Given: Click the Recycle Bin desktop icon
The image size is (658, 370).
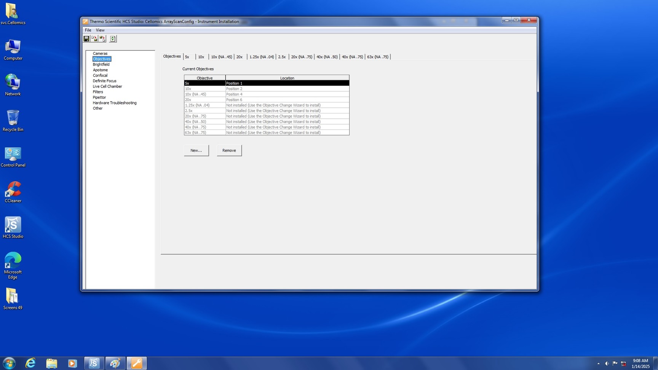Looking at the screenshot, I should pos(13,121).
